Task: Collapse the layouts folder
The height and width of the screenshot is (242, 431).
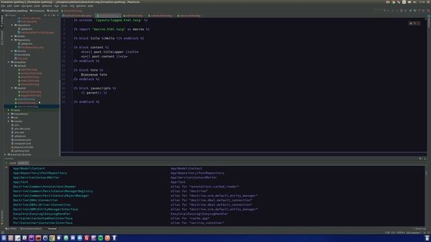Action: [x=12, y=88]
